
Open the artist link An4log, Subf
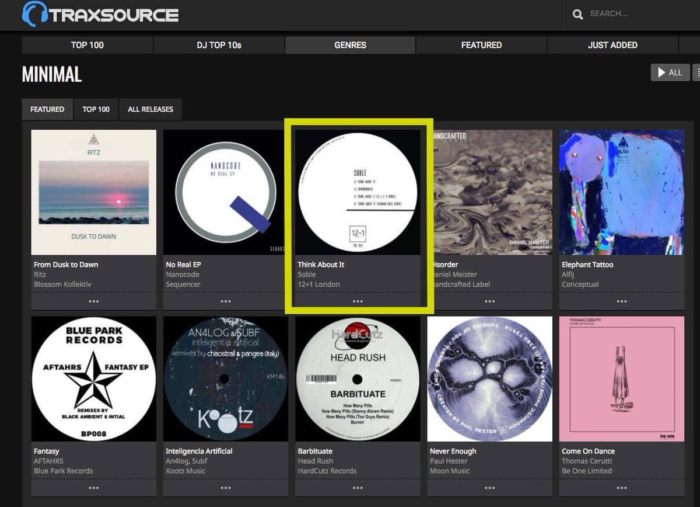pyautogui.click(x=187, y=461)
